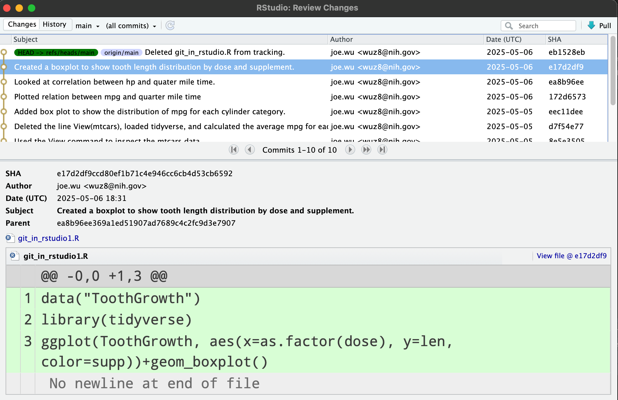Click the green macOS fullscreen button
This screenshot has width=618, height=400.
(32, 8)
